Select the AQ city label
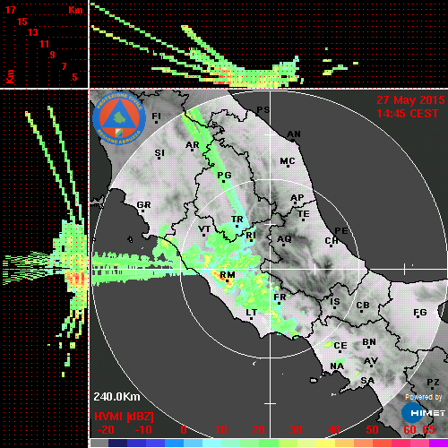Image resolution: width=448 pixels, height=448 pixels. [284, 238]
